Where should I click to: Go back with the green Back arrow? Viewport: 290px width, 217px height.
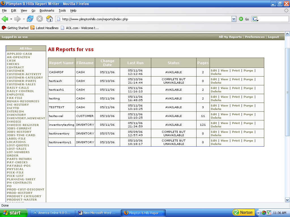(x=5, y=19)
